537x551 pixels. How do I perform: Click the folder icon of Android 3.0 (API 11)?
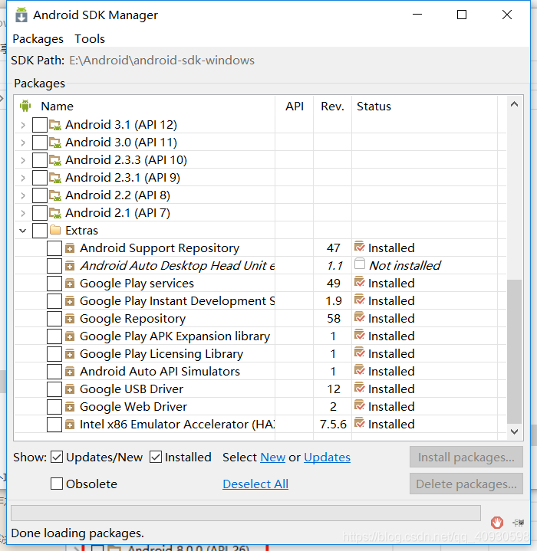pos(55,143)
